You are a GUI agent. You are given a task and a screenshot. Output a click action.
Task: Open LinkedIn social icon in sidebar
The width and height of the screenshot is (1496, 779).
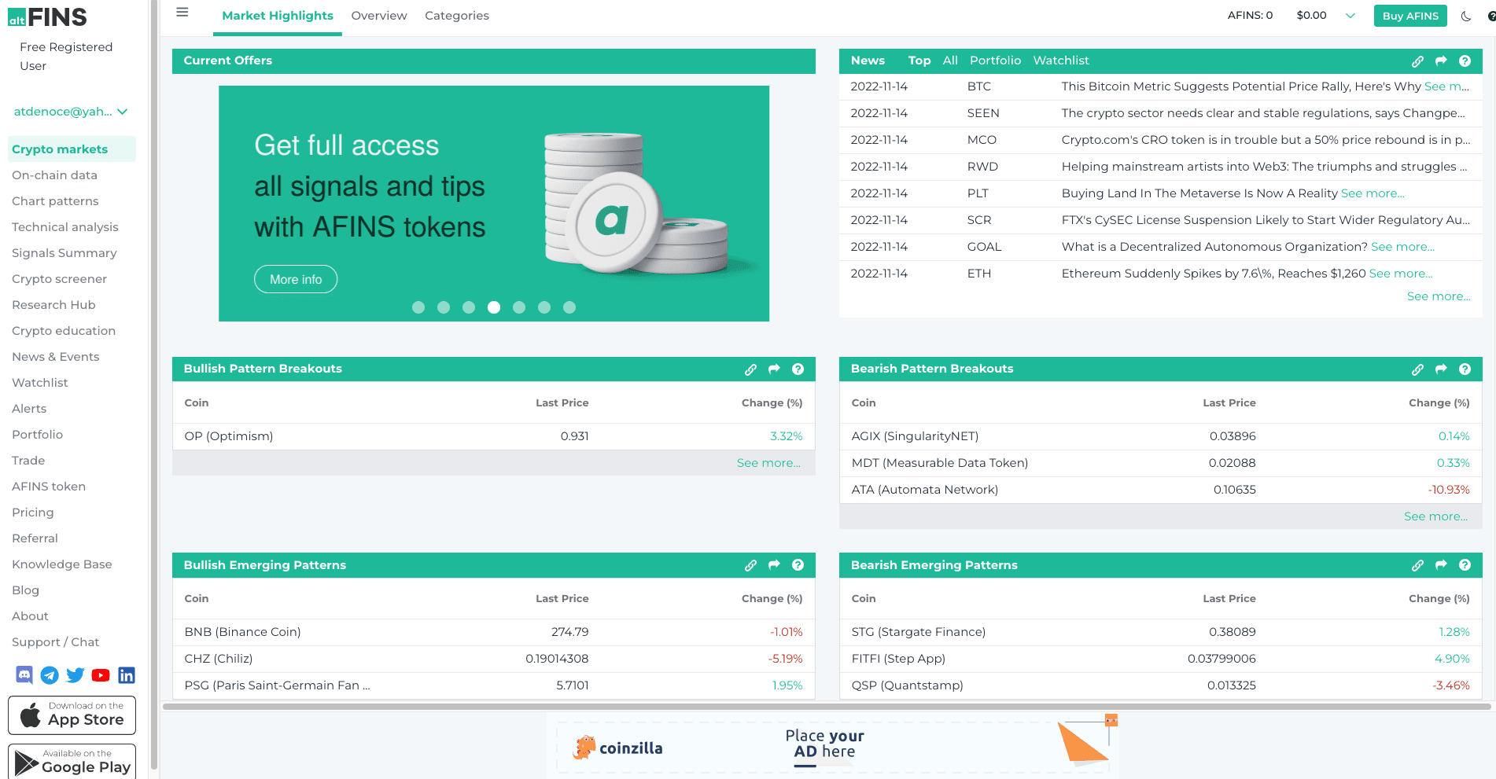tap(127, 675)
